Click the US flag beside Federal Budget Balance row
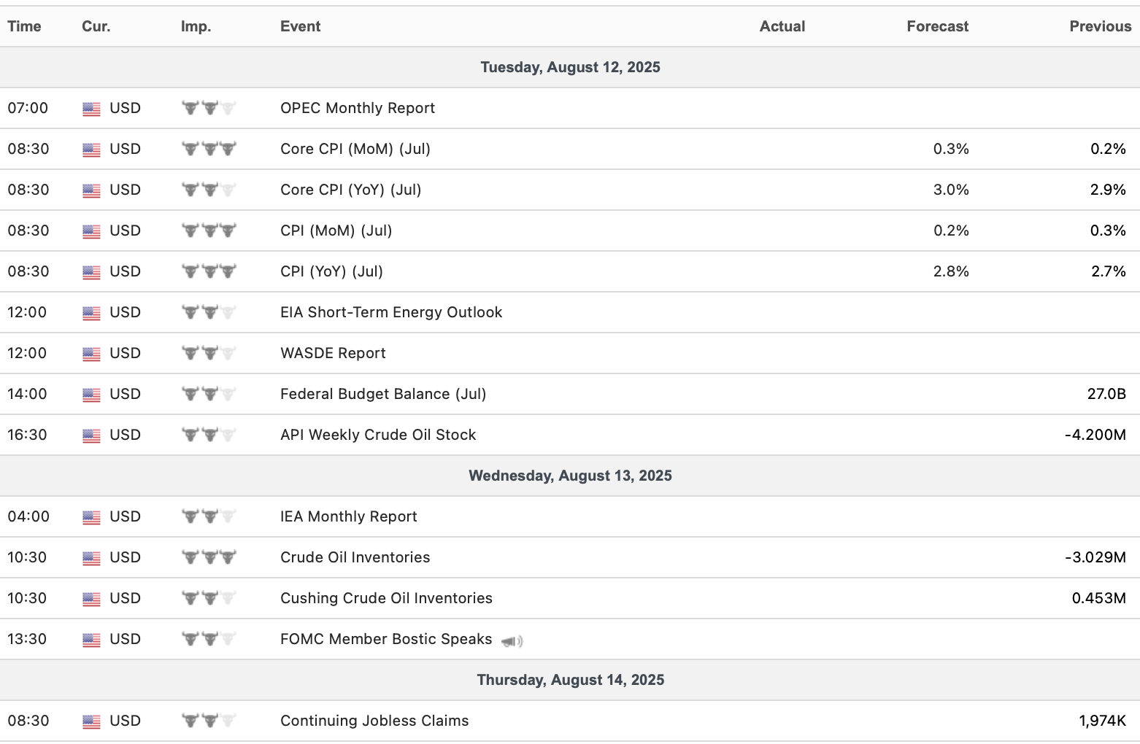The image size is (1140, 744). [x=91, y=395]
